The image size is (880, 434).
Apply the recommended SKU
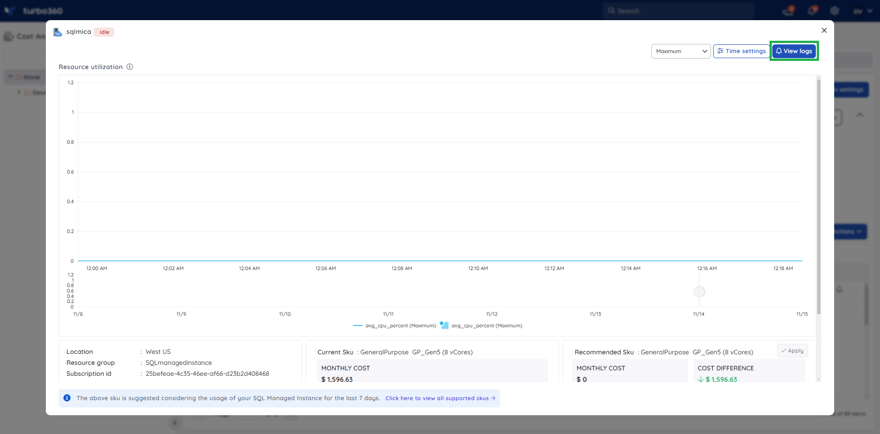pos(792,351)
